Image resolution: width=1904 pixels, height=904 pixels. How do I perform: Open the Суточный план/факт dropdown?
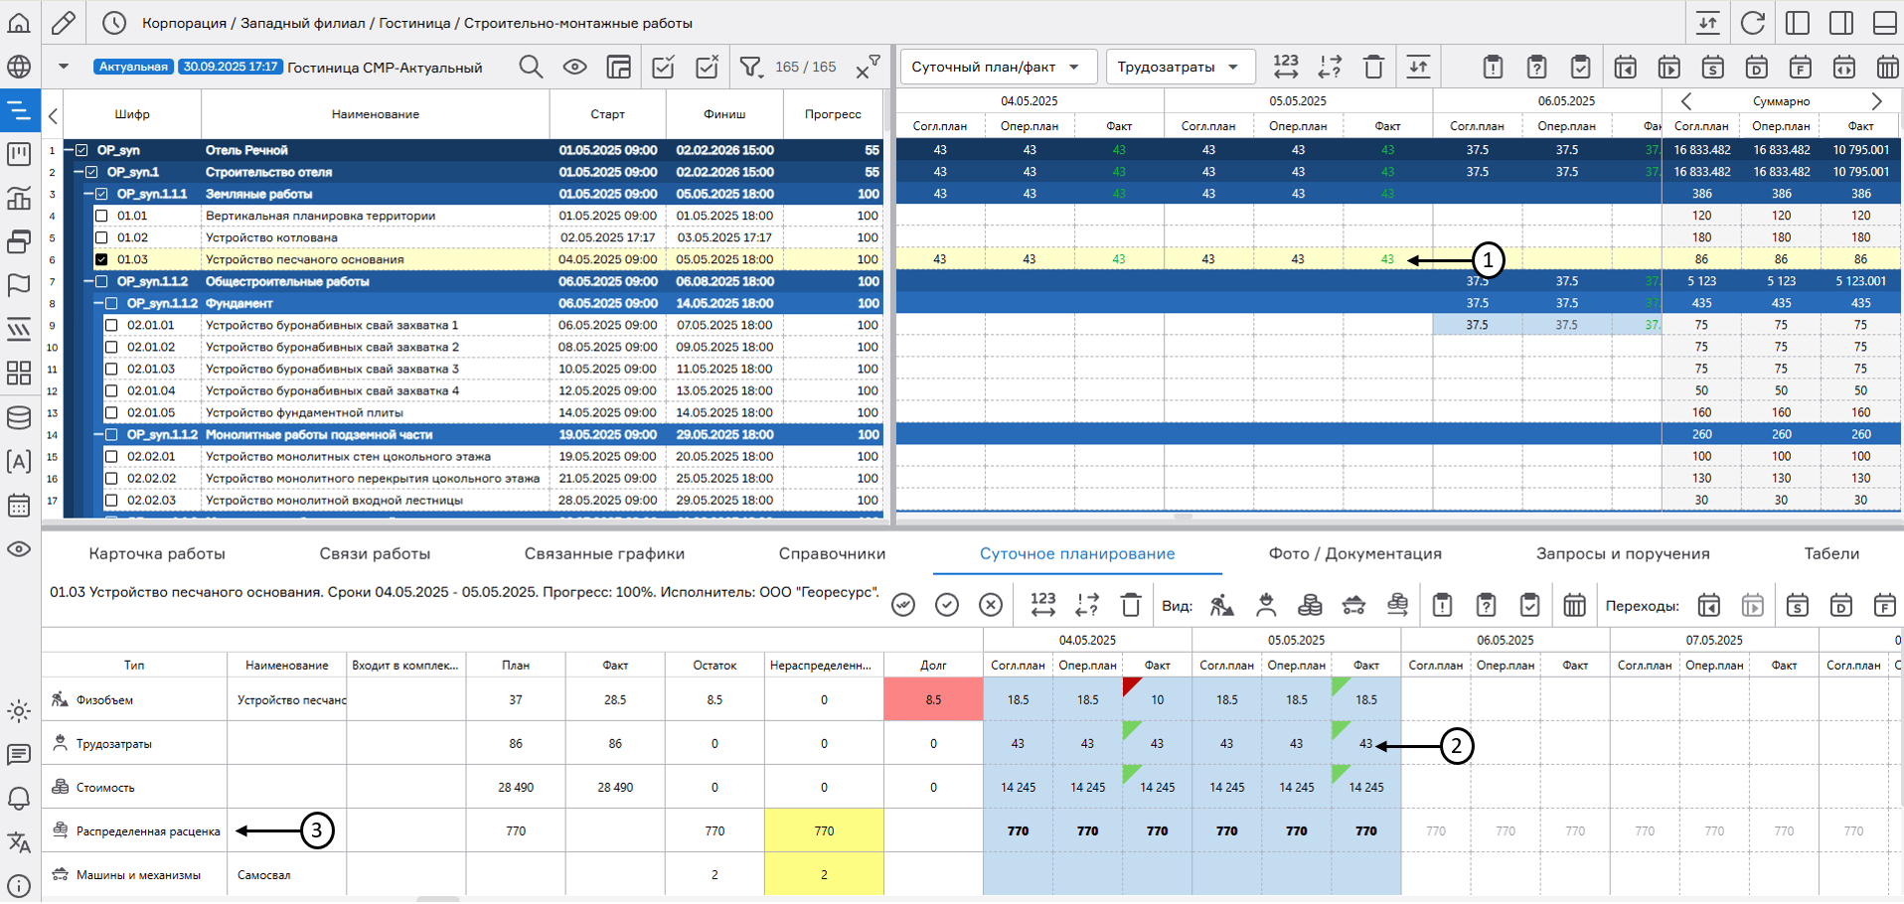tap(997, 67)
